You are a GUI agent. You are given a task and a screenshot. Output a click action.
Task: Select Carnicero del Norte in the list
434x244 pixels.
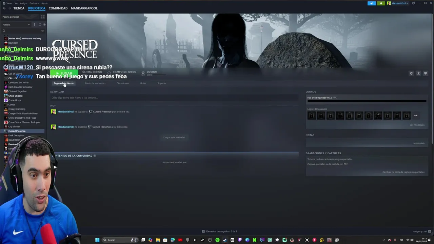click(18, 83)
